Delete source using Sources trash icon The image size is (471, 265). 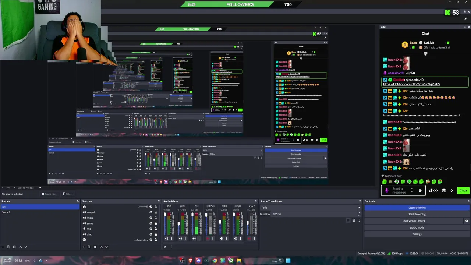[x=89, y=247]
